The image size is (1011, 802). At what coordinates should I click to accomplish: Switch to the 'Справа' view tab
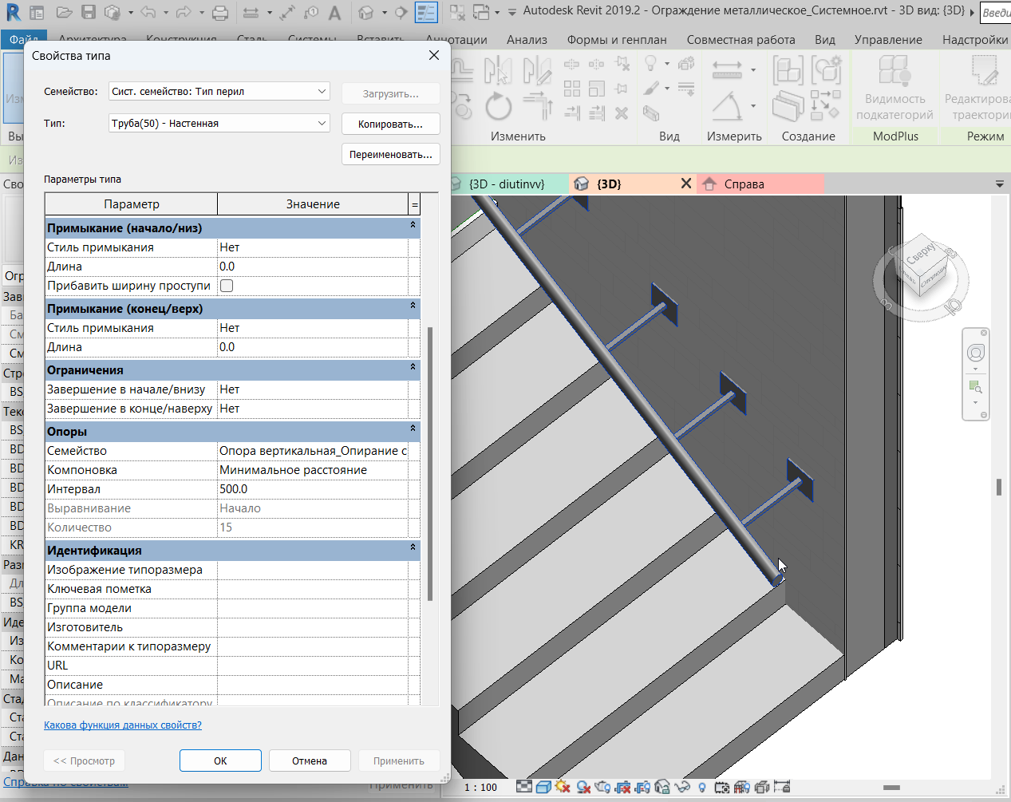click(x=744, y=184)
